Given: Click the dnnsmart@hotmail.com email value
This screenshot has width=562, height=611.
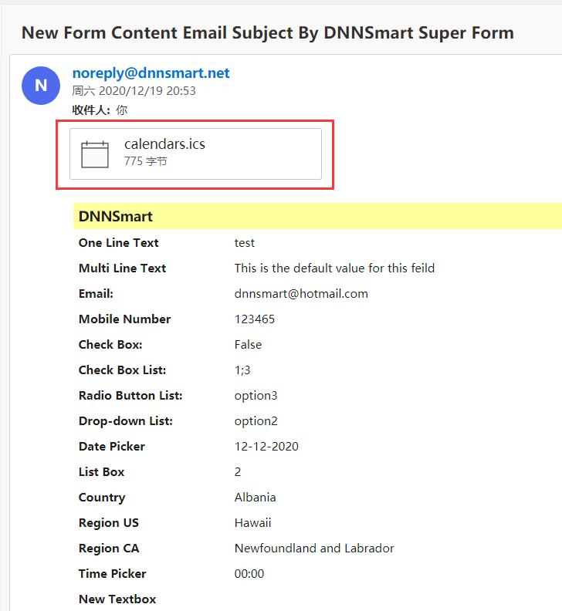Looking at the screenshot, I should click(x=301, y=293).
